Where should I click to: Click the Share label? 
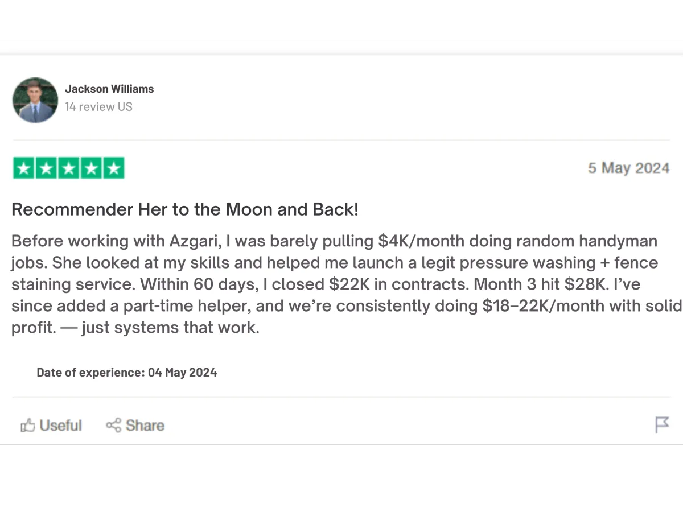(x=145, y=425)
